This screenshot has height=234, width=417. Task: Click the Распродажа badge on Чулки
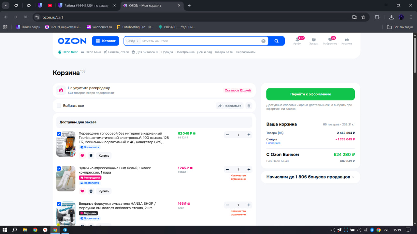click(90, 178)
